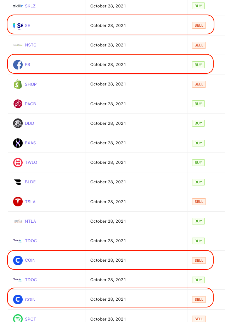This screenshot has height=322, width=225.
Task: Click the Tesla logo icon
Action: pyautogui.click(x=18, y=201)
